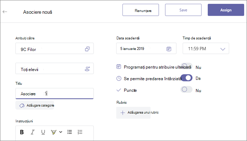
Task: Apply underline formatting in Instrucțiuni
Action: [x=43, y=132]
